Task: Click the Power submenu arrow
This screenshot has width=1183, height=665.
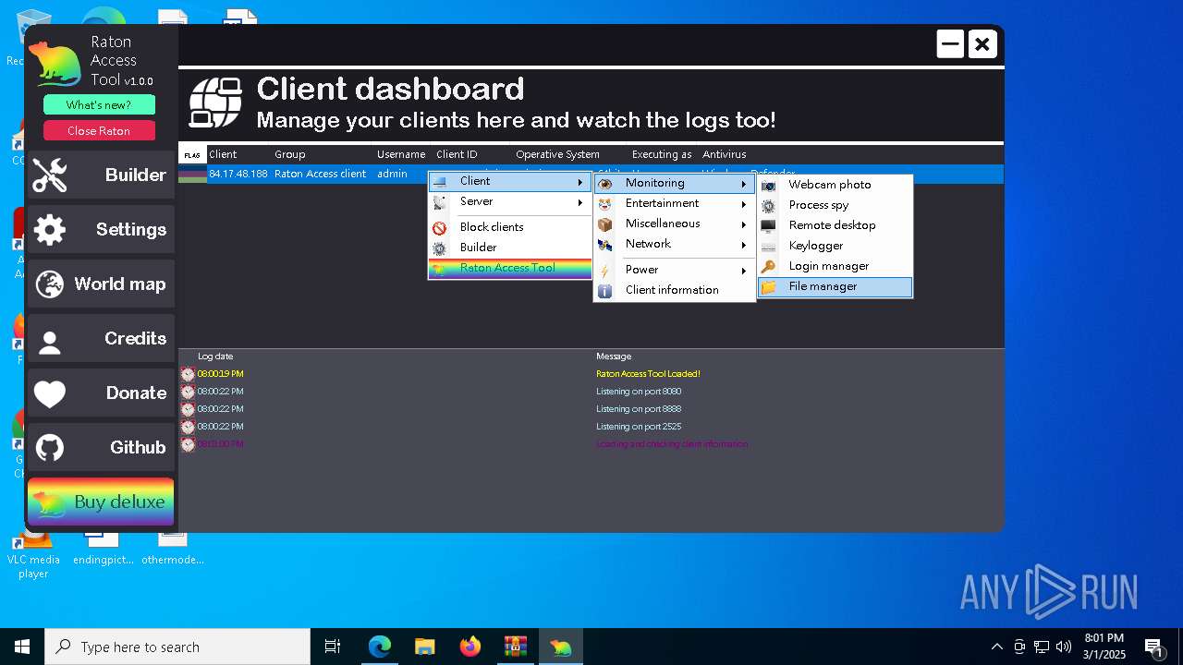Action: tap(744, 270)
